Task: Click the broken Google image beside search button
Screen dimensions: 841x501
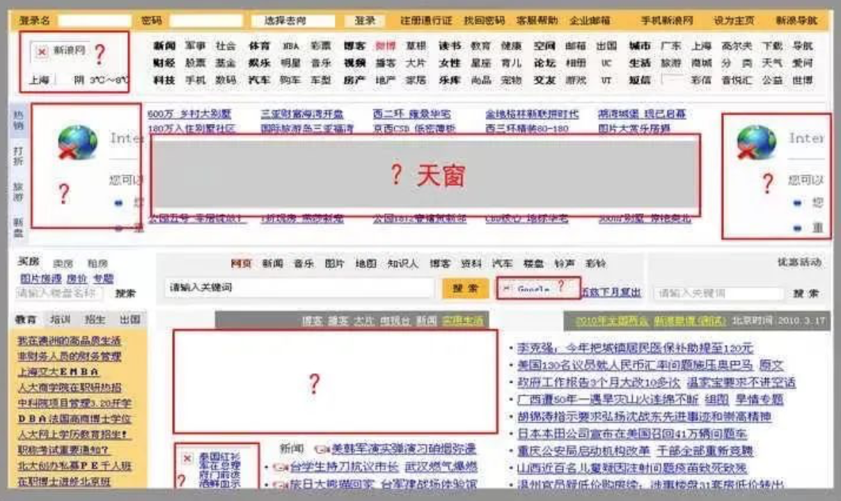Action: (506, 288)
